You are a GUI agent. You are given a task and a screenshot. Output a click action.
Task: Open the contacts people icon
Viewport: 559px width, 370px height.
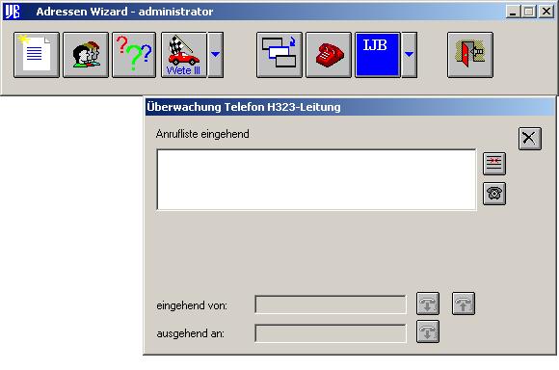point(86,55)
